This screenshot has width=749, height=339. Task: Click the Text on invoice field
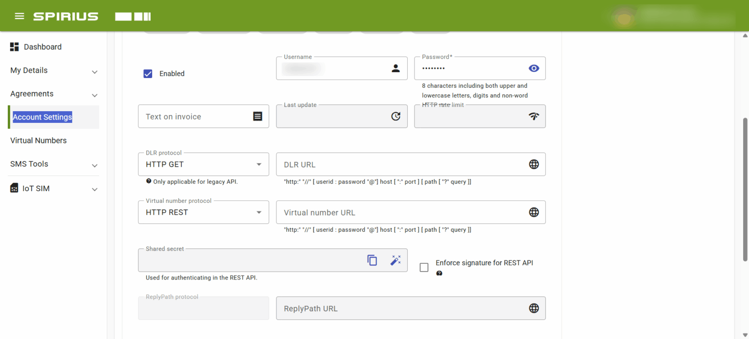pos(203,117)
